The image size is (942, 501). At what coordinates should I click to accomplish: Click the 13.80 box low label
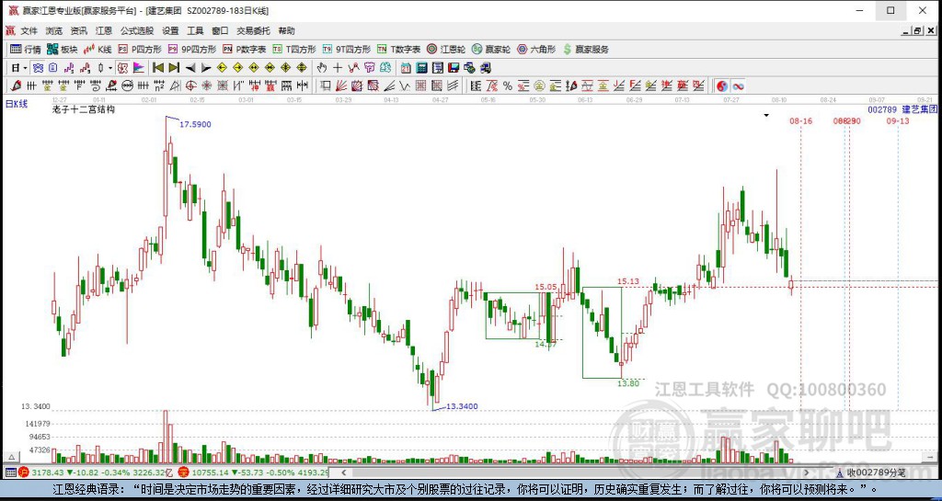click(x=628, y=383)
